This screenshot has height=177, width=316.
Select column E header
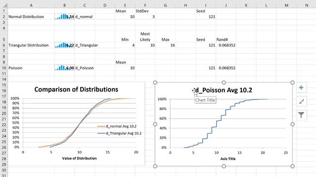125,5
